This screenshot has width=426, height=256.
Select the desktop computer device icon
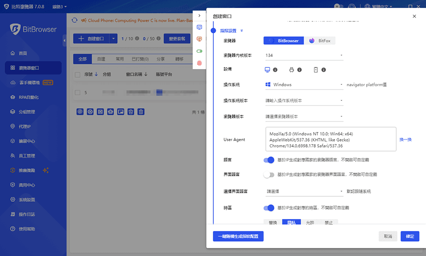point(267,70)
